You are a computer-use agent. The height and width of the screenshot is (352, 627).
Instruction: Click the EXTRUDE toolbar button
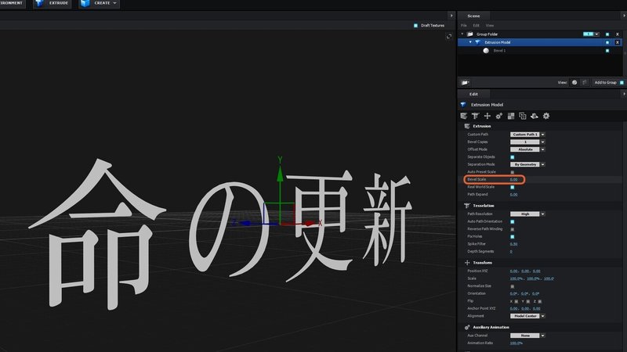click(x=53, y=4)
